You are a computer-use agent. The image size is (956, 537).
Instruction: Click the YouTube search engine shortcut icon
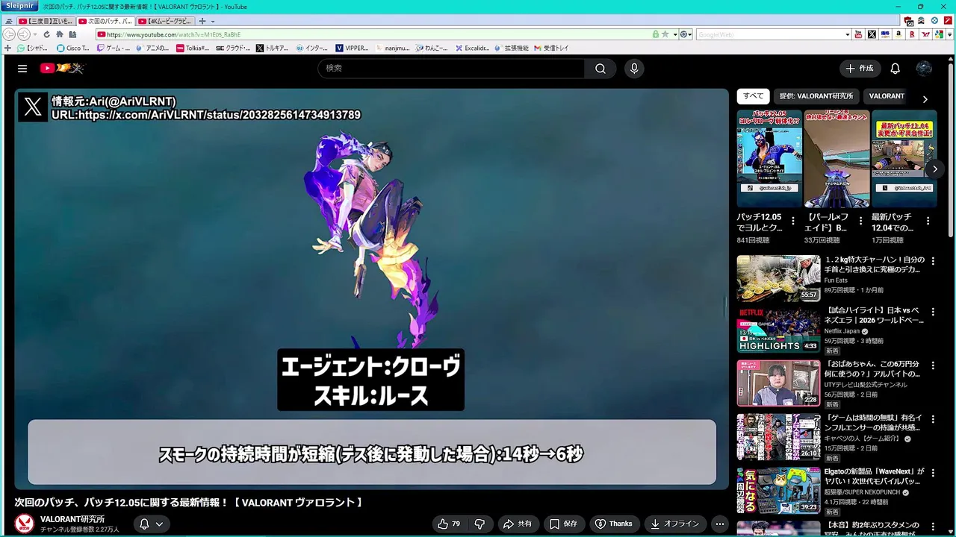(858, 34)
